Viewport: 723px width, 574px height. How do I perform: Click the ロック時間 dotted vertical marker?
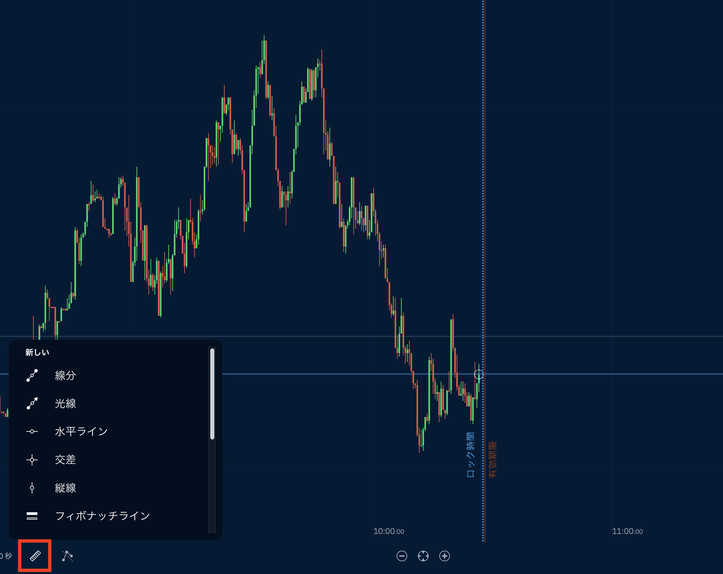click(483, 268)
